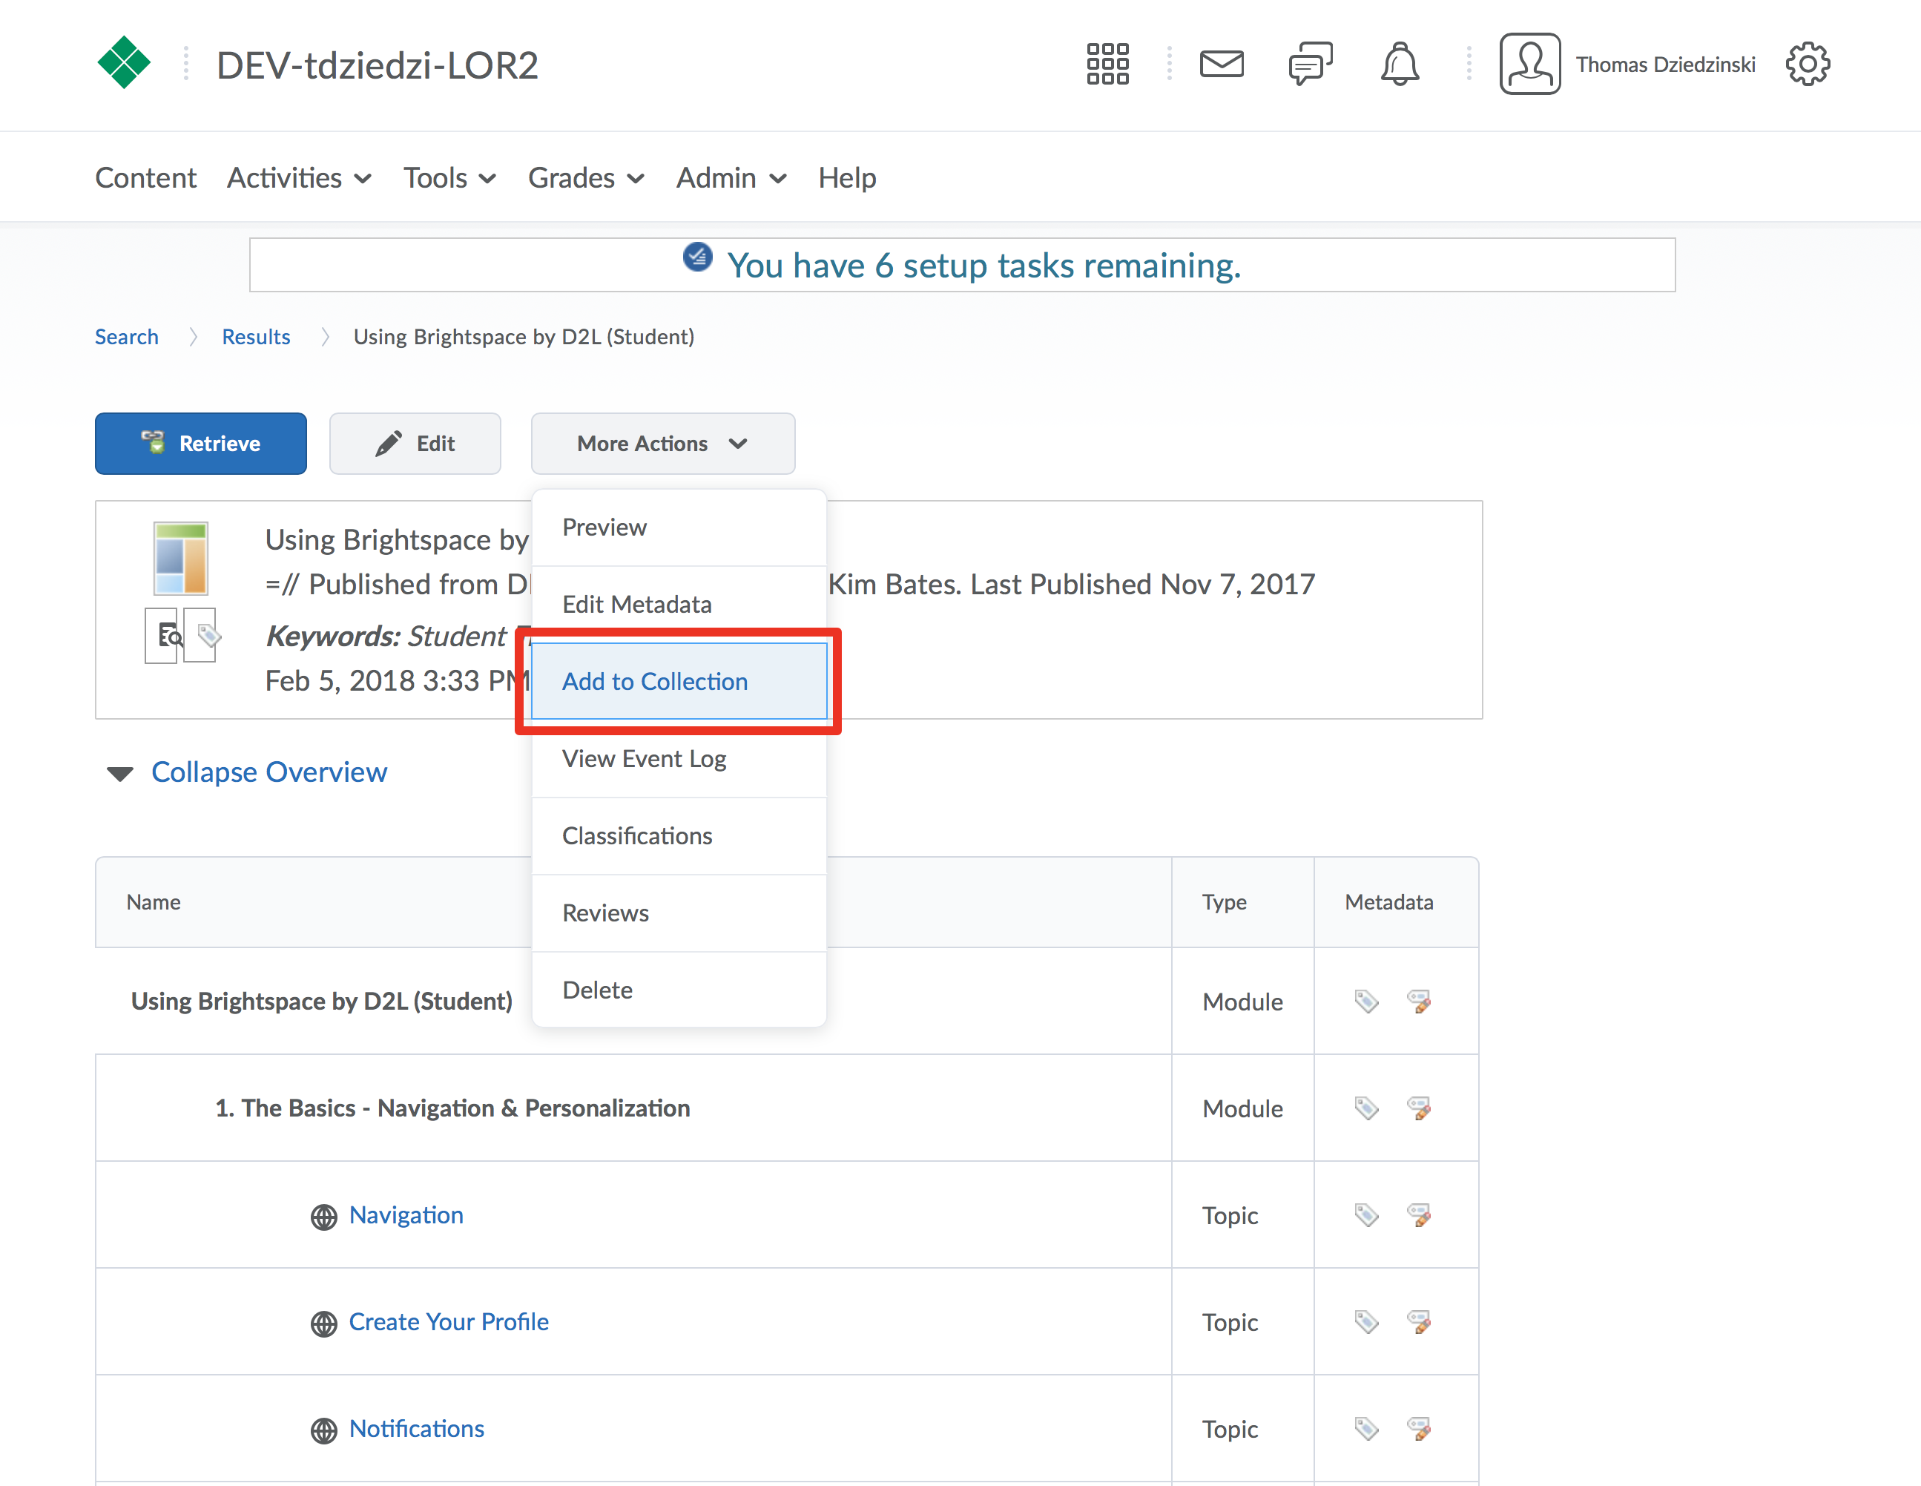Open the Help navbar link

(x=847, y=178)
